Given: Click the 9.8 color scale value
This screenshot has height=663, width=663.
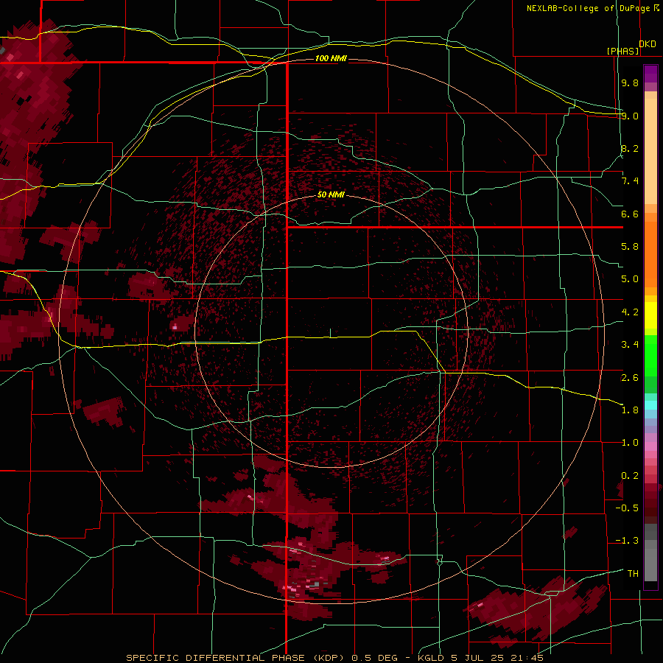Looking at the screenshot, I should coord(630,83).
